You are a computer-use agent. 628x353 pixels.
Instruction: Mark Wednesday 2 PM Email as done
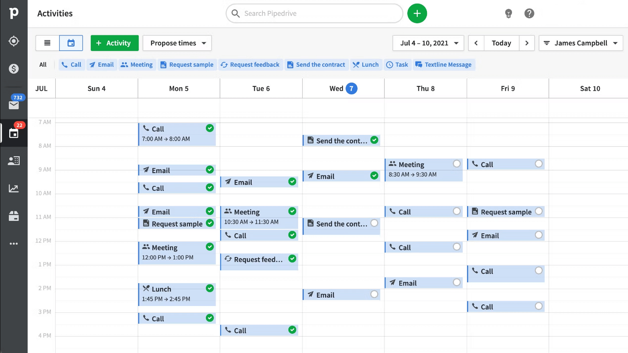(374, 294)
